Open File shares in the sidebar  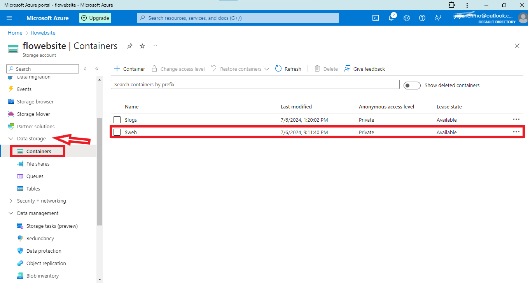pyautogui.click(x=38, y=164)
